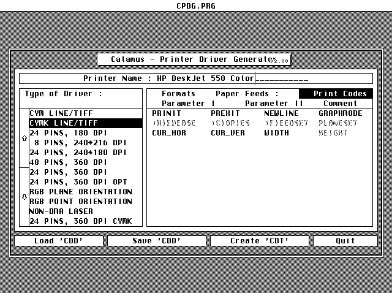Click the disabled (R)EVERSE code
This screenshot has width=392, height=293.
(174, 123)
